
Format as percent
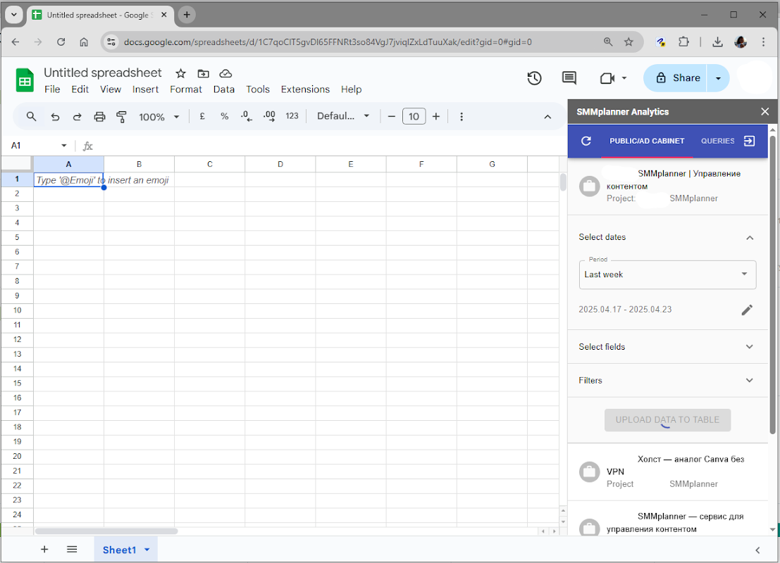pos(224,116)
